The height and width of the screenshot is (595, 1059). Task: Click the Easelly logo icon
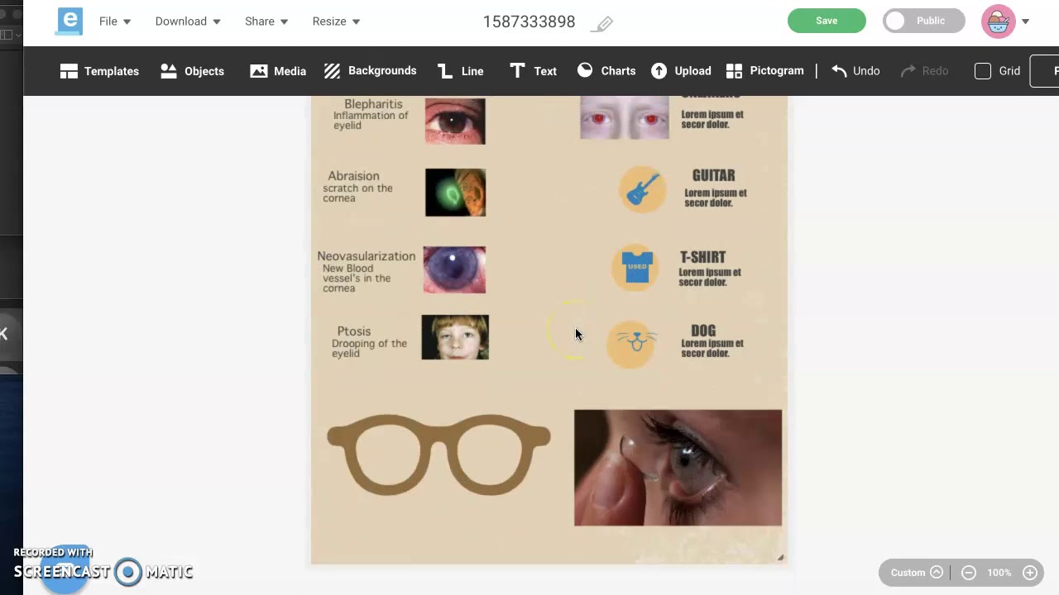pyautogui.click(x=69, y=21)
